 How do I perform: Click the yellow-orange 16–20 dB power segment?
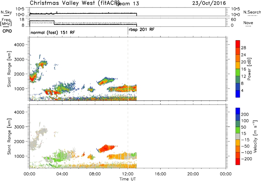click(x=238, y=65)
